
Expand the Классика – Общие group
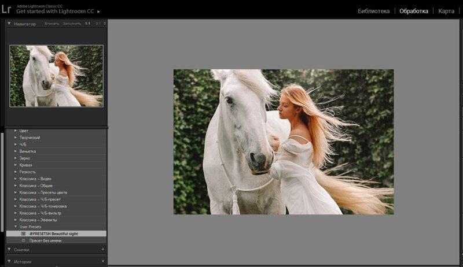tap(16, 186)
